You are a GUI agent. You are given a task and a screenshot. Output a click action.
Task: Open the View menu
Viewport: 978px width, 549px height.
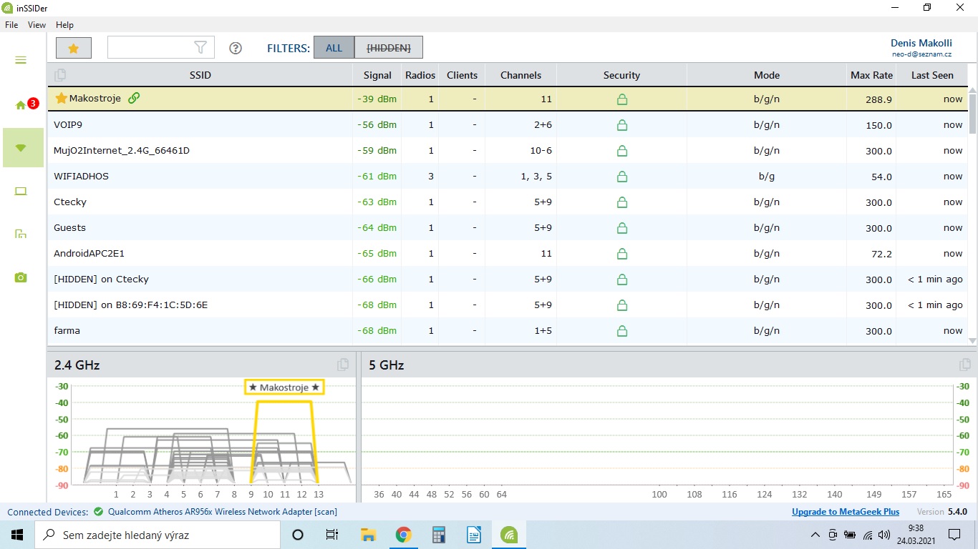tap(37, 25)
